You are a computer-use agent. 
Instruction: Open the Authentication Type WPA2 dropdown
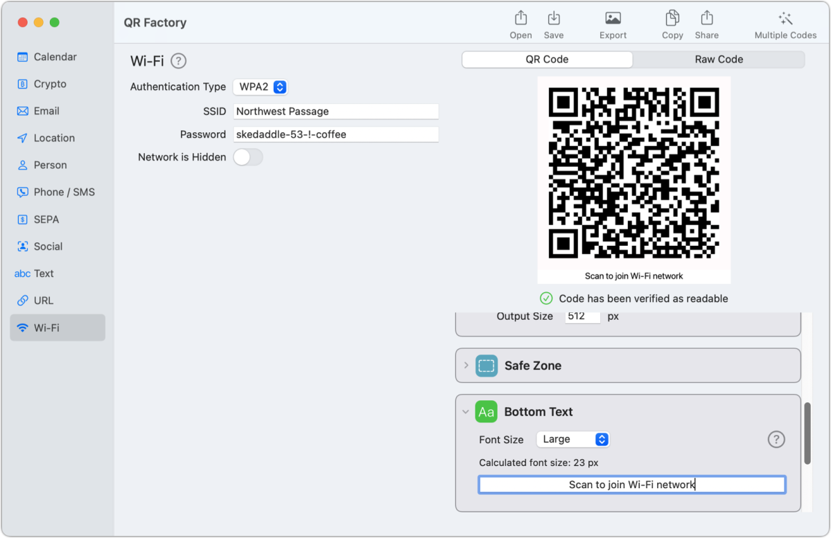[x=260, y=87]
